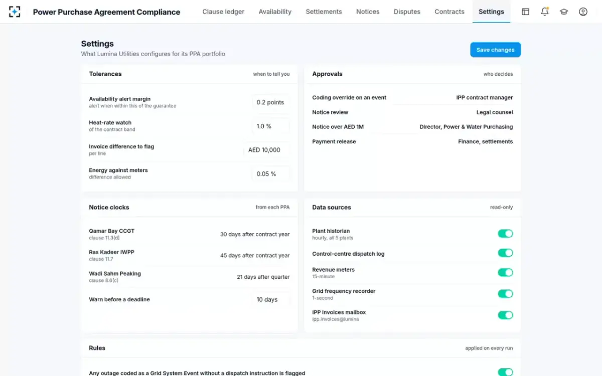
Task: Select the Contracts tab
Action: click(449, 12)
